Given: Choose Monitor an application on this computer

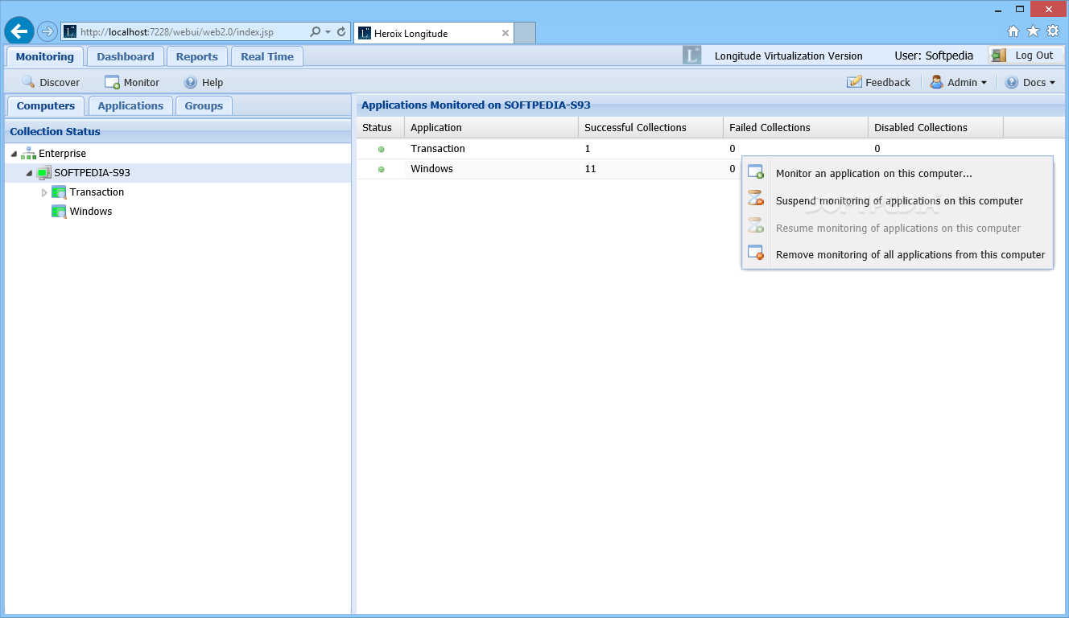Looking at the screenshot, I should pyautogui.click(x=898, y=174).
